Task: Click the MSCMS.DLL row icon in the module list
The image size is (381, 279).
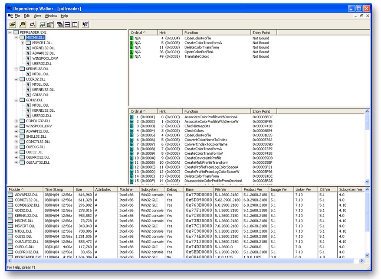Action: (x=10, y=221)
